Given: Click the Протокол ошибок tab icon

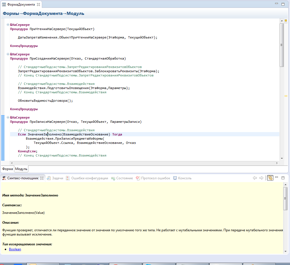Looking at the screenshot, I should 138,178.
